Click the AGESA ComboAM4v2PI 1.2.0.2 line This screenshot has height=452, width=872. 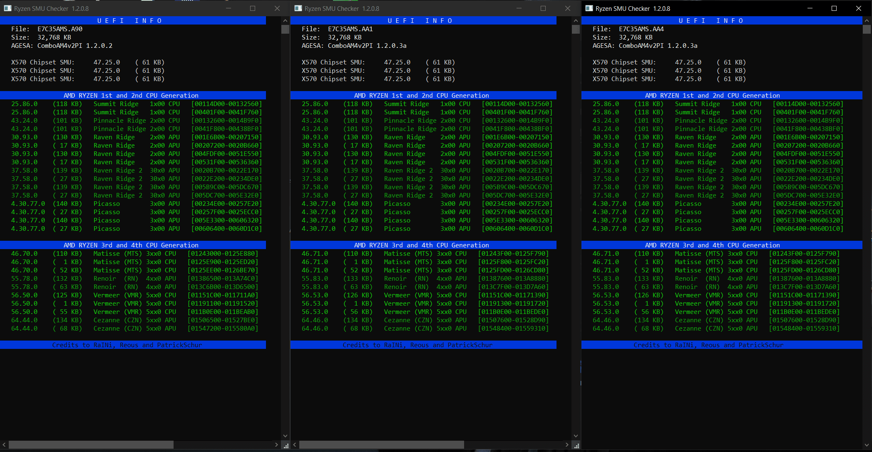pos(62,46)
